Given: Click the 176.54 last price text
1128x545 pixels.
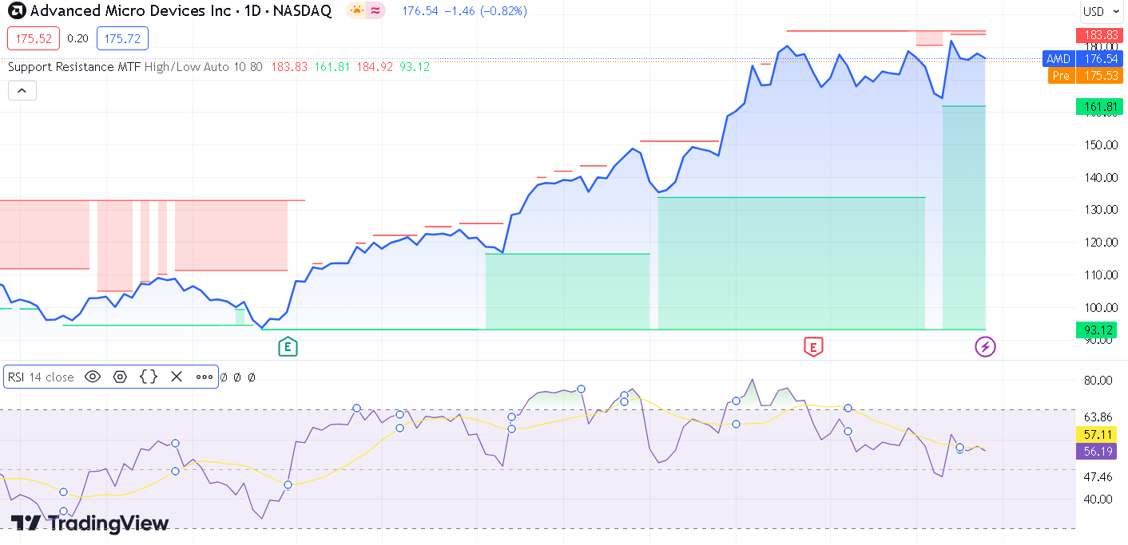Looking at the screenshot, I should [x=420, y=11].
